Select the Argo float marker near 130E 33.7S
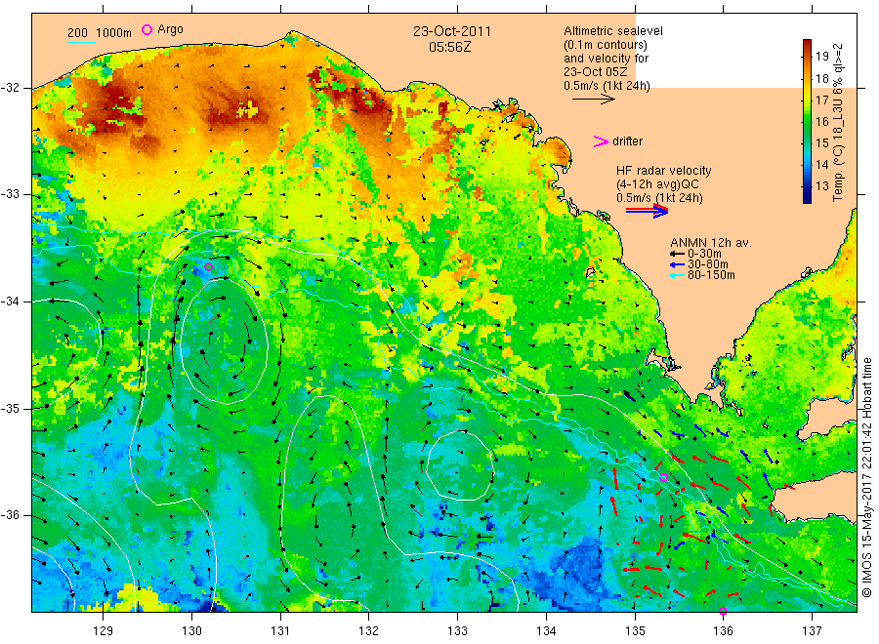Screen dimensions: 879x644 209,267
